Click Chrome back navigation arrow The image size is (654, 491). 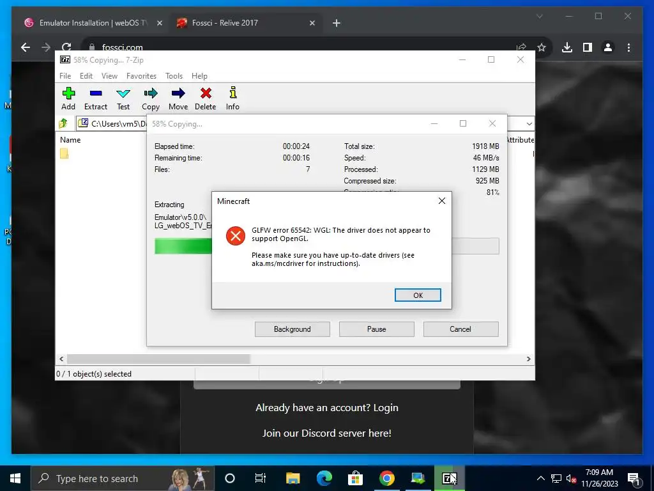pyautogui.click(x=26, y=47)
